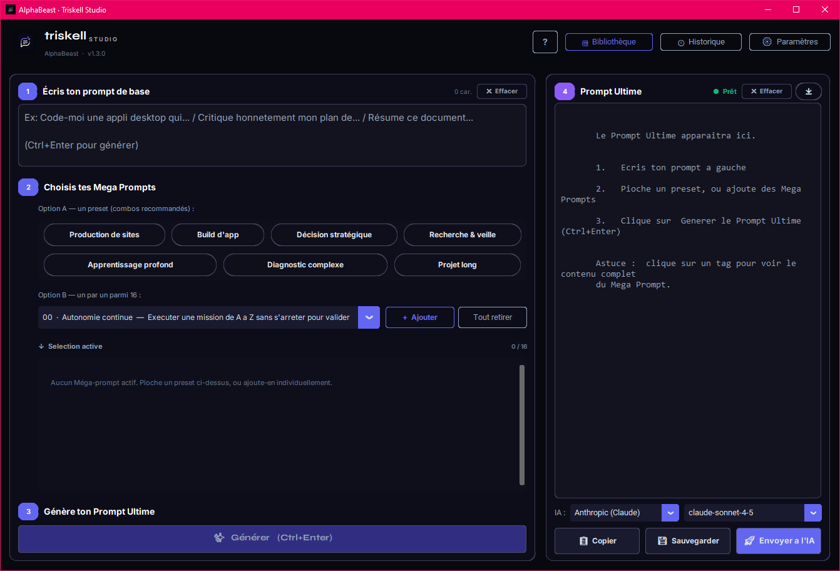This screenshot has height=571, width=840.
Task: Click inside the Prompt Ultime output area
Action: 688,301
